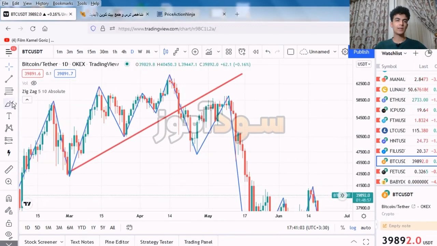
Task: Toggle hide all drawings eye icon
Action: coord(9,235)
